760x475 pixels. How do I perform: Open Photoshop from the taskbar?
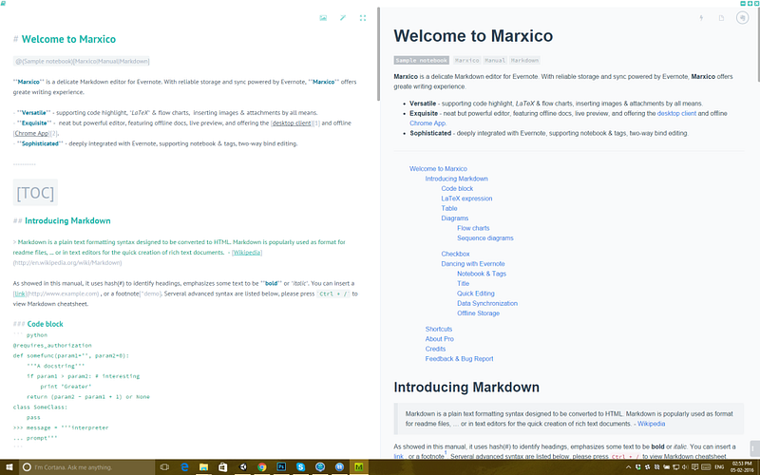click(x=281, y=467)
